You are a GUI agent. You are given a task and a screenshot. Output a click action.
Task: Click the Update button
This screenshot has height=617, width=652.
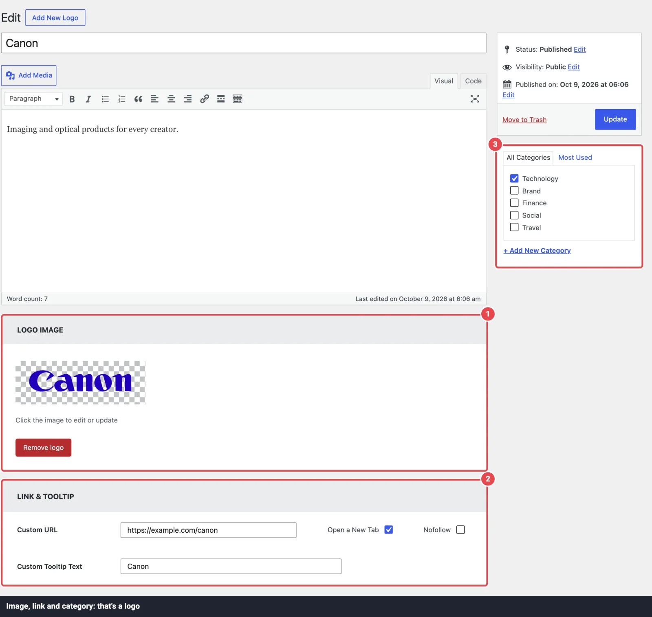[x=615, y=119]
